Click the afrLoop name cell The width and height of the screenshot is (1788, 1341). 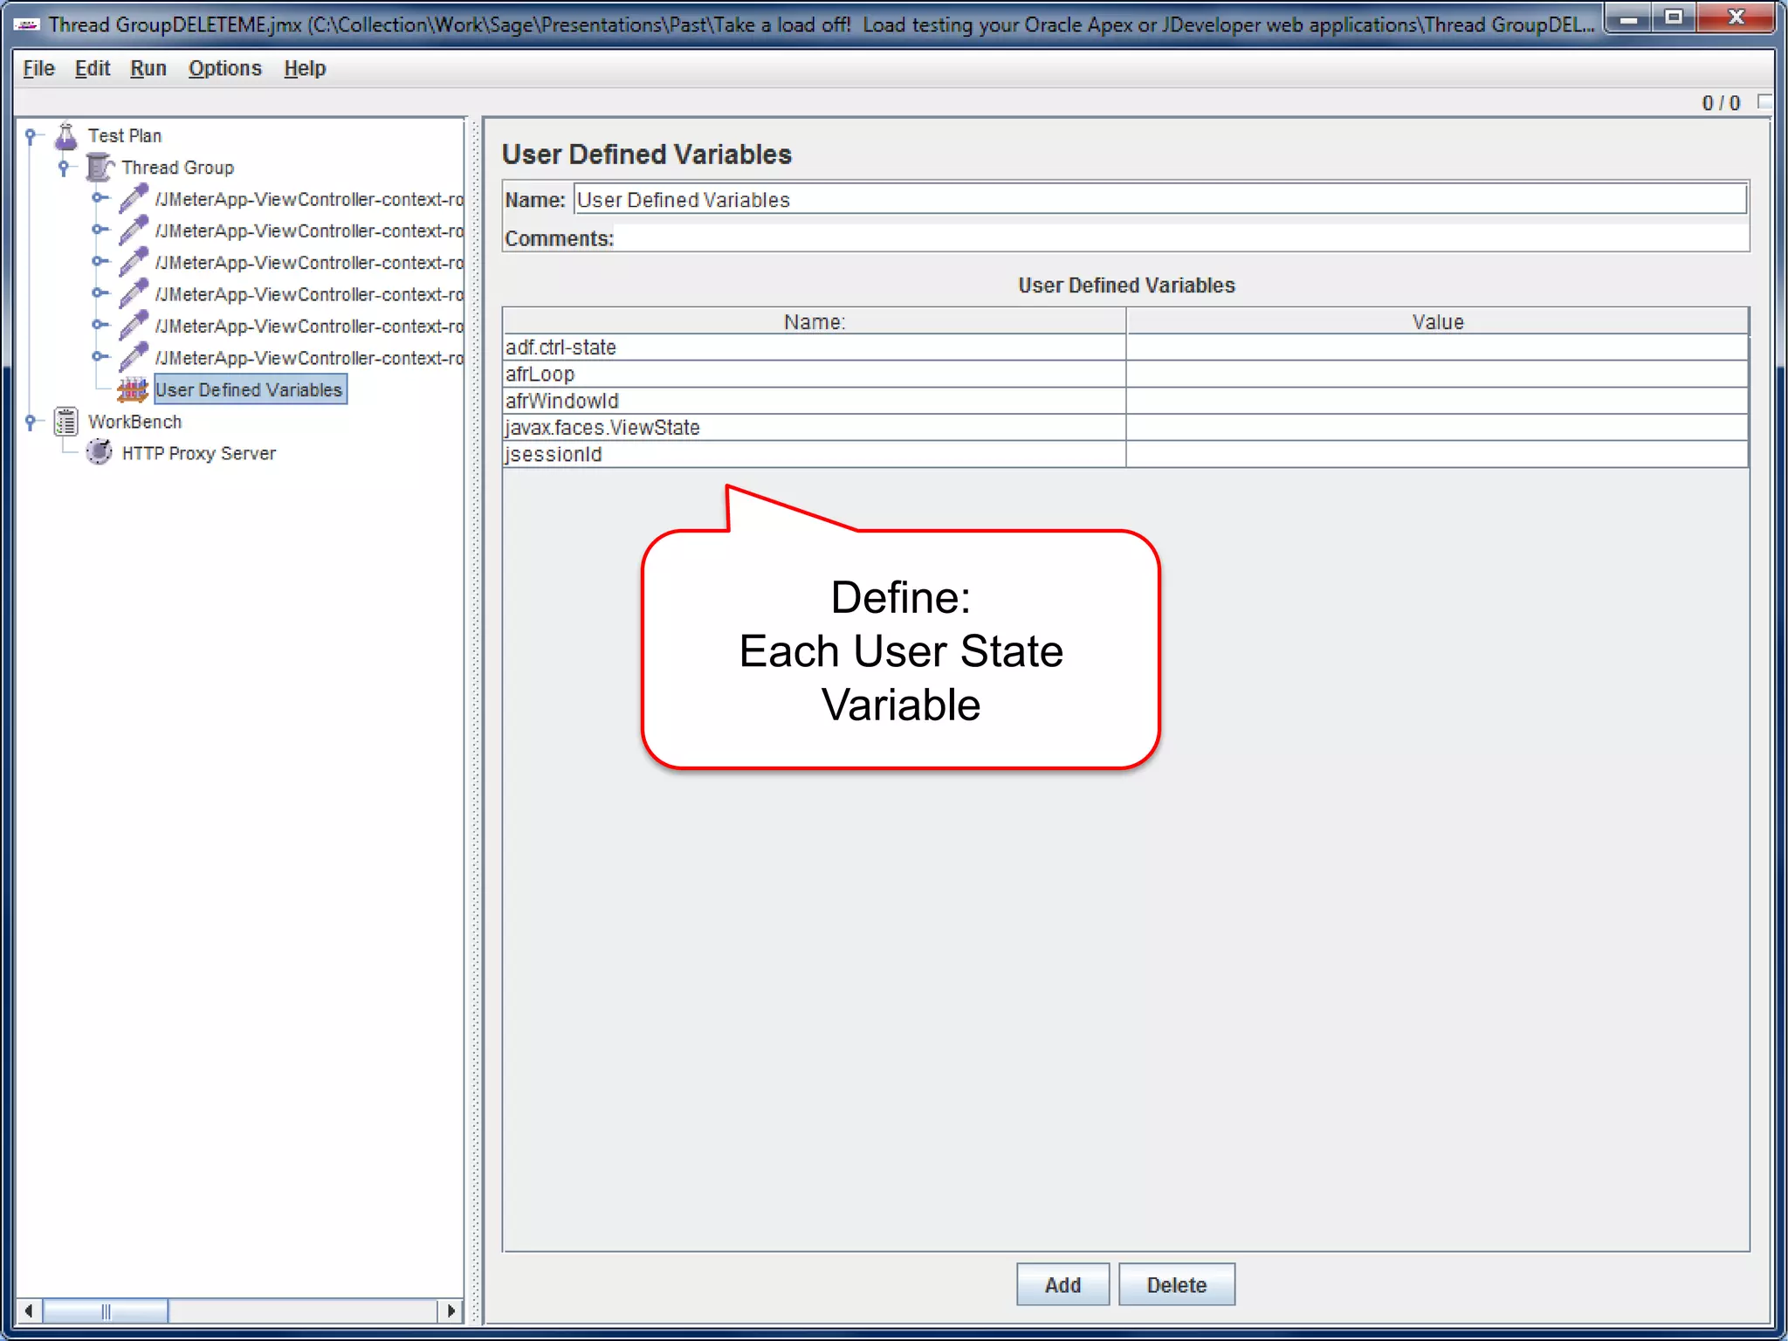coord(814,374)
